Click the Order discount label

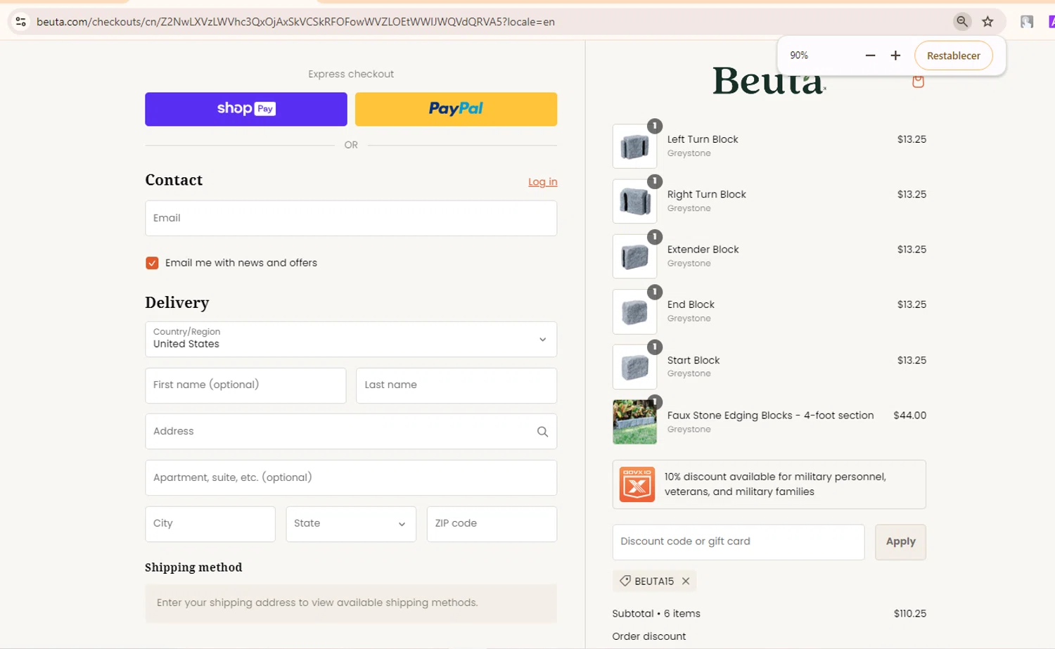pos(648,636)
